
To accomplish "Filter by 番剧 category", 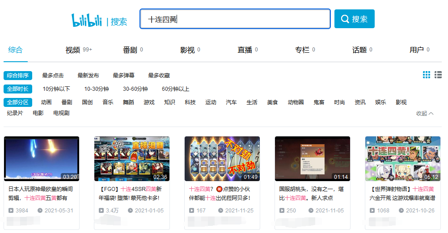I will (x=67, y=102).
